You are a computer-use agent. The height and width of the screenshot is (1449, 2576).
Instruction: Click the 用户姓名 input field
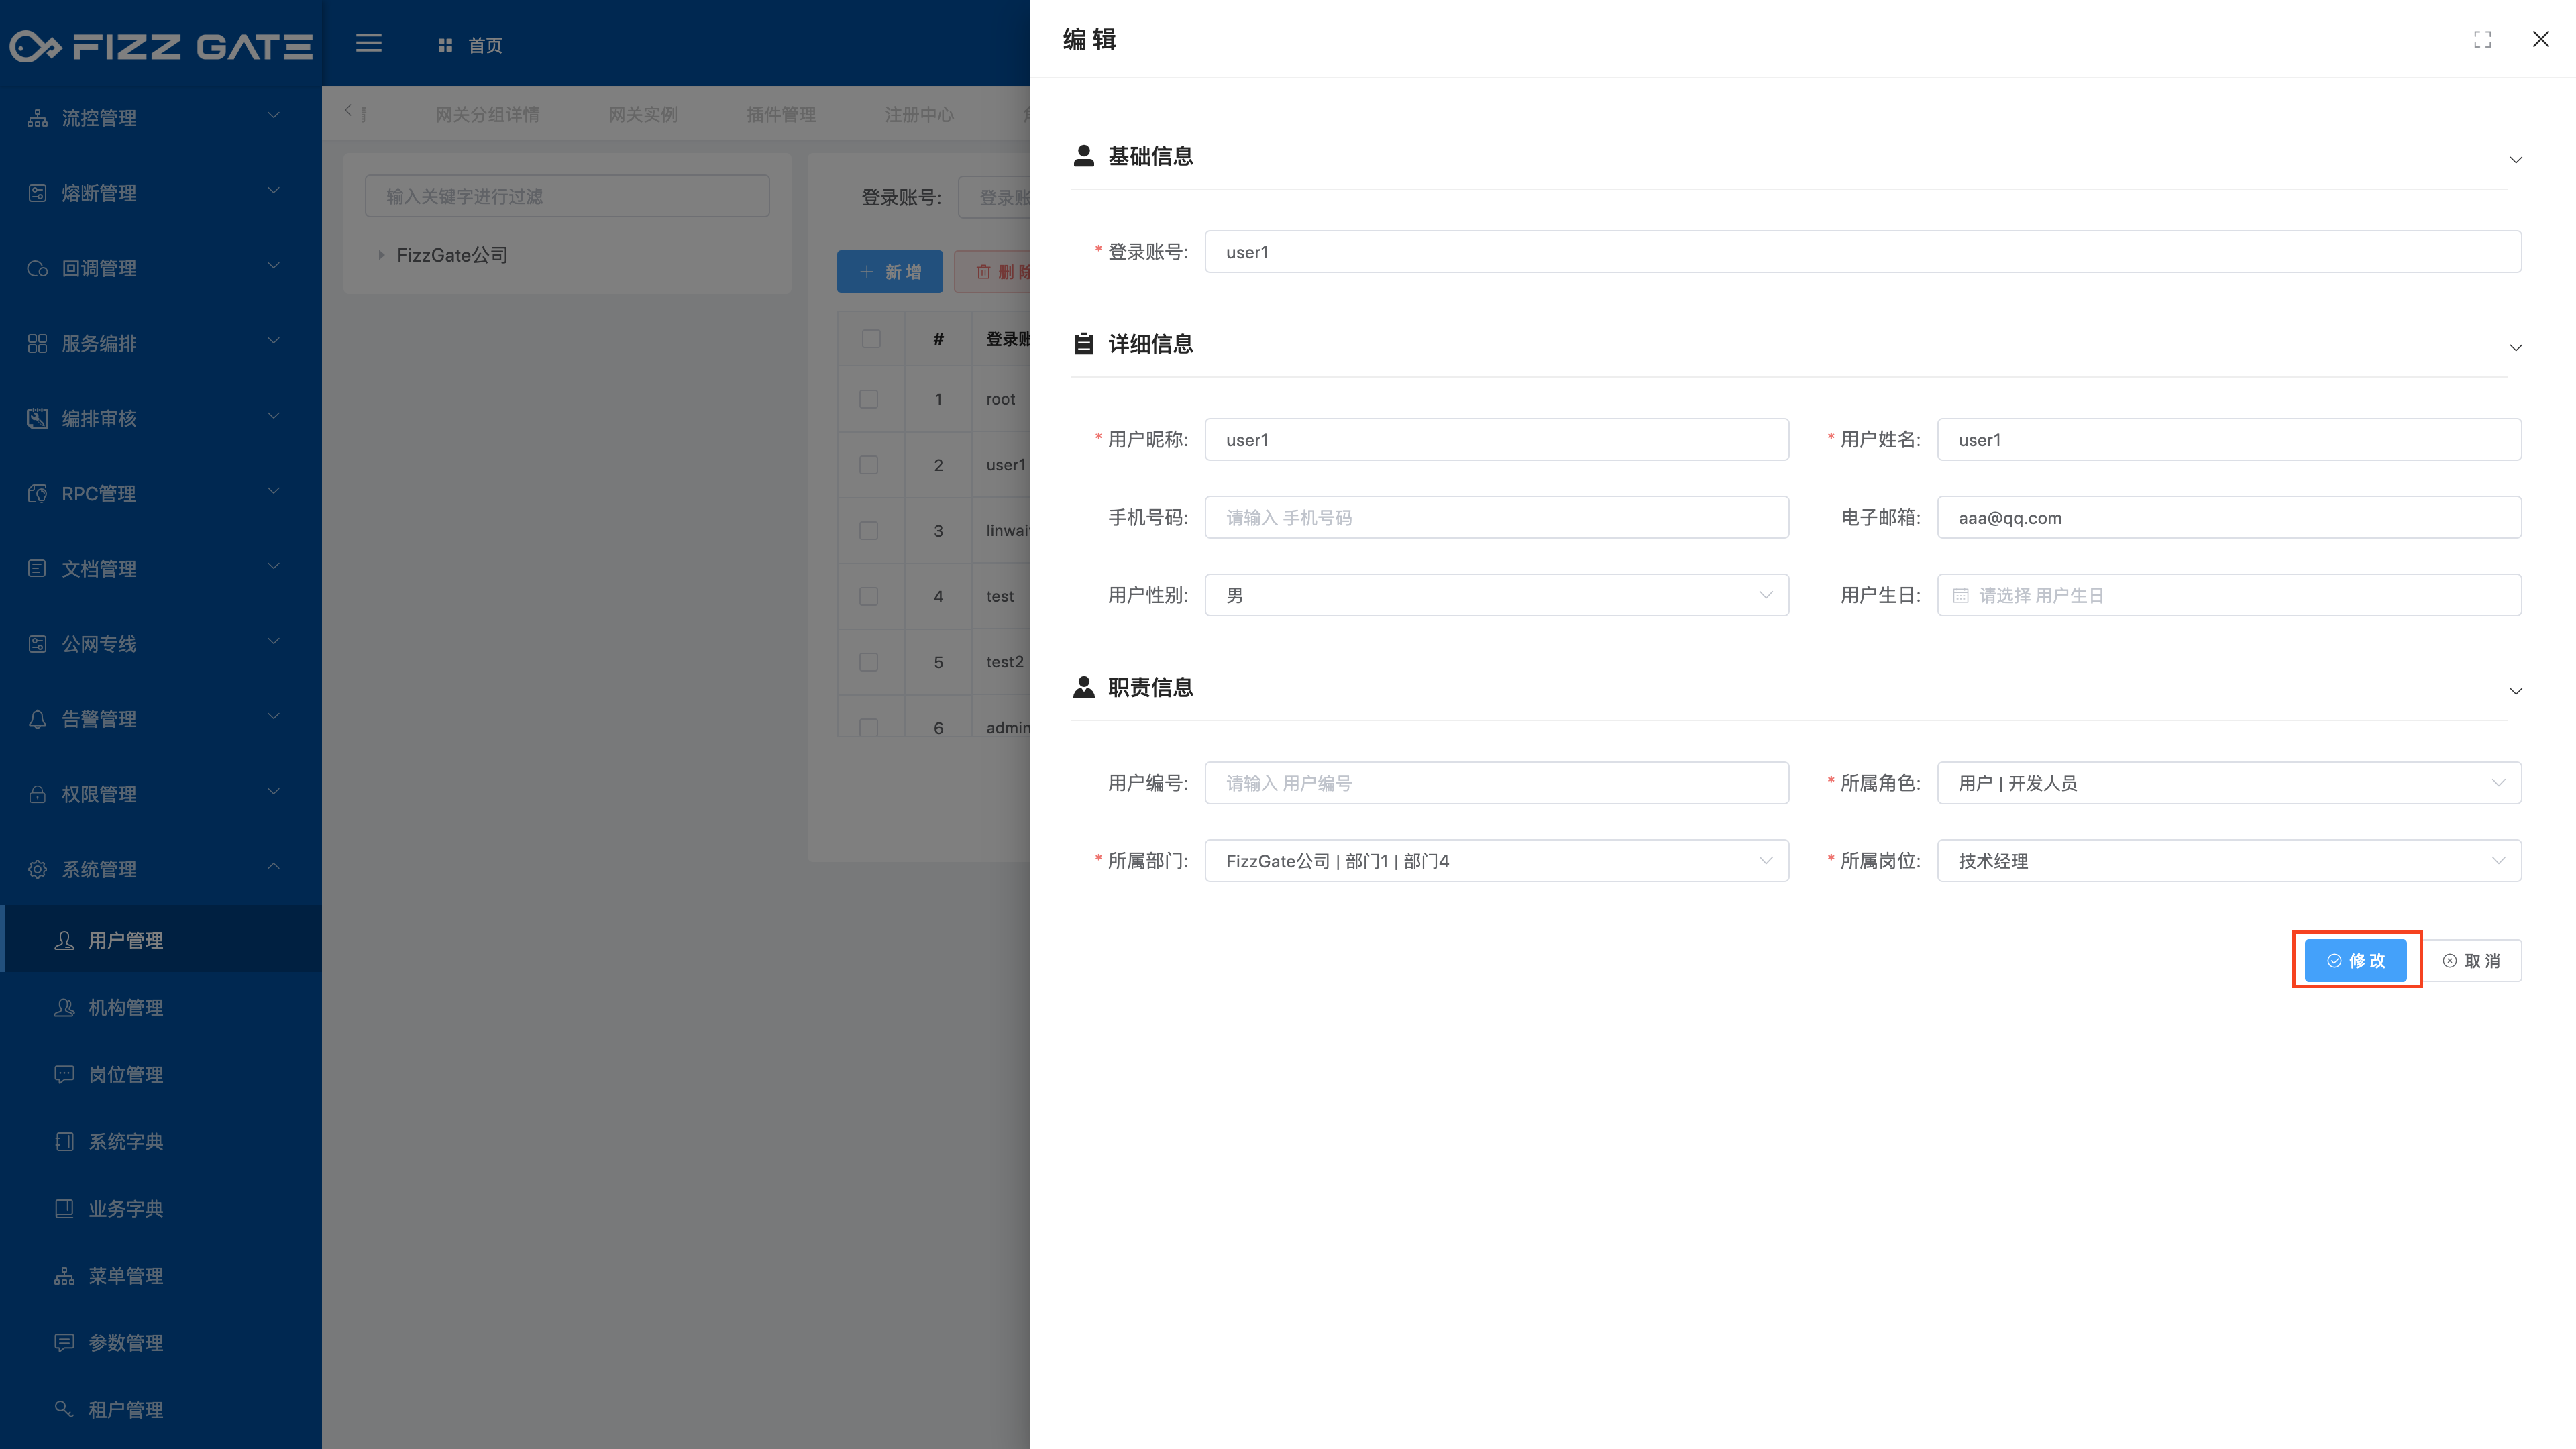2229,439
